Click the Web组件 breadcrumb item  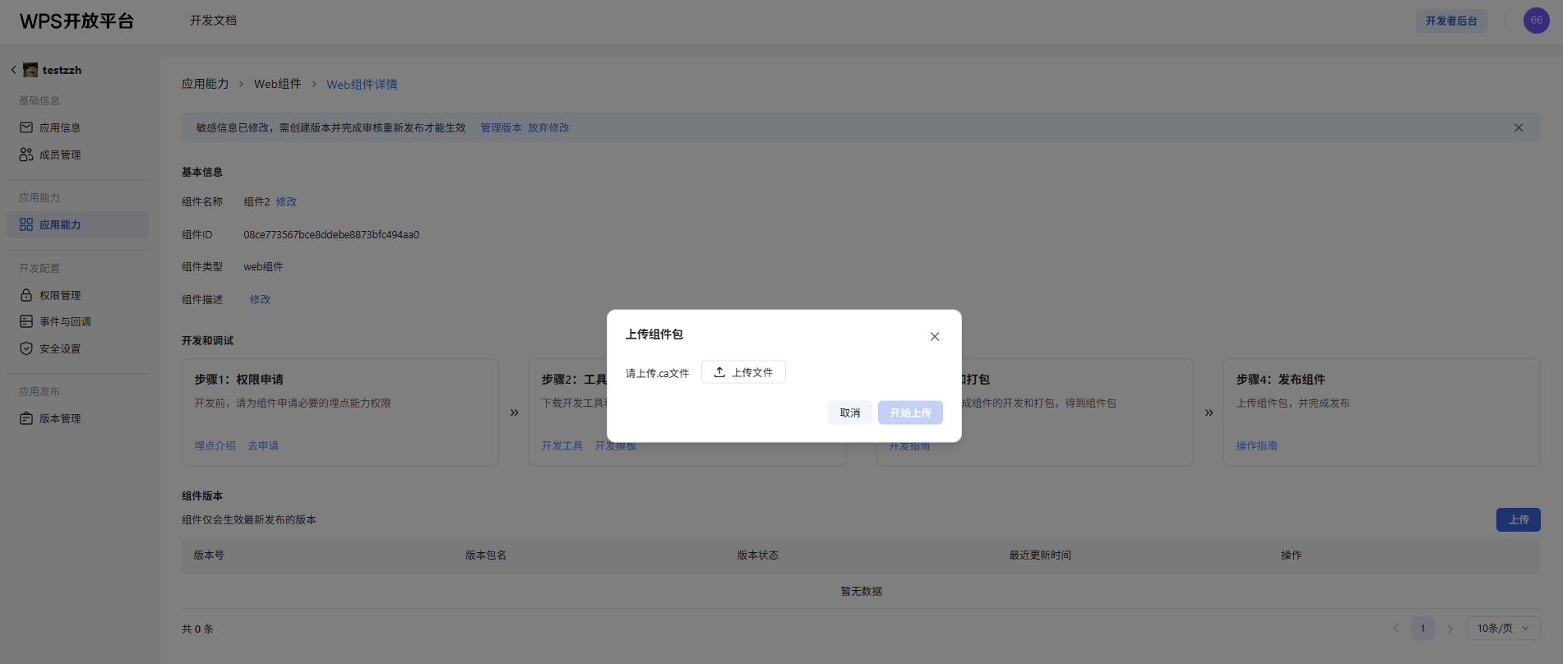pyautogui.click(x=277, y=84)
